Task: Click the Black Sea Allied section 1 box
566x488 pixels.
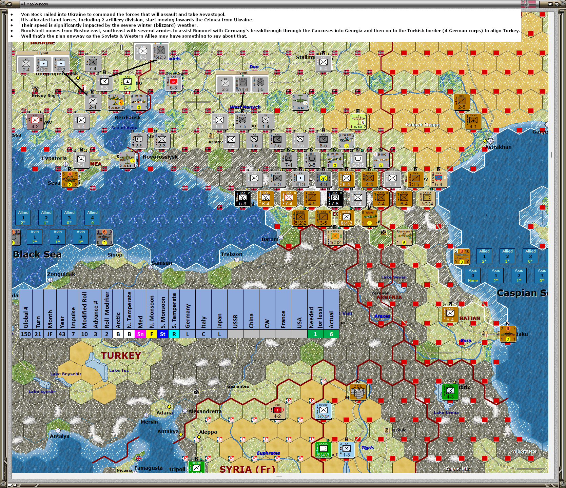Action: click(x=23, y=217)
